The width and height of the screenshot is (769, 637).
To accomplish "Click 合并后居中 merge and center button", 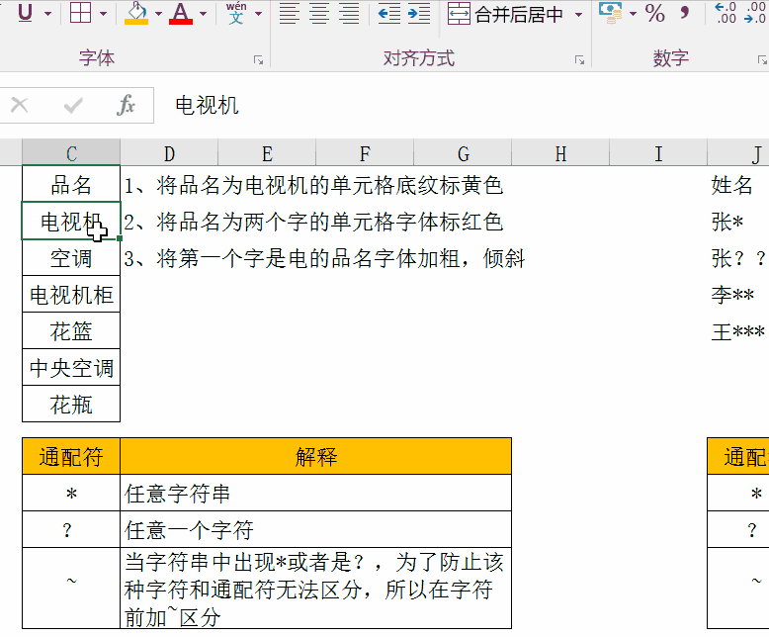I will click(x=505, y=14).
